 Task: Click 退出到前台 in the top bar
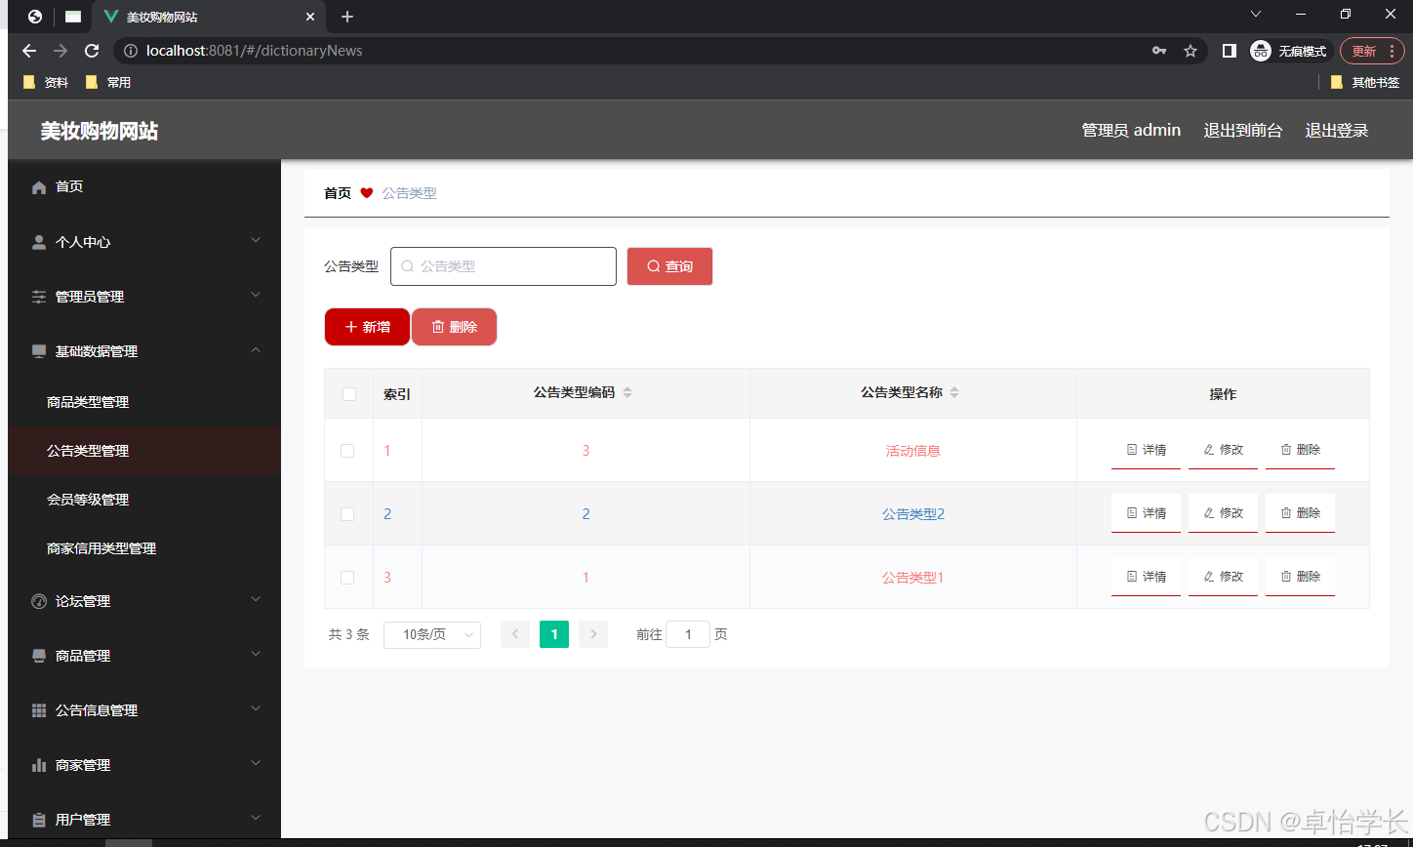[1242, 131]
